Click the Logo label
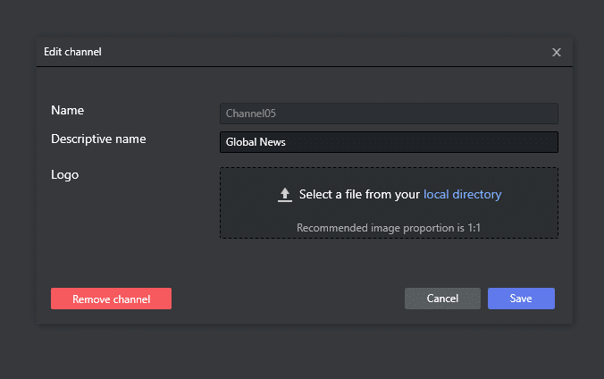This screenshot has height=379, width=604. (65, 174)
